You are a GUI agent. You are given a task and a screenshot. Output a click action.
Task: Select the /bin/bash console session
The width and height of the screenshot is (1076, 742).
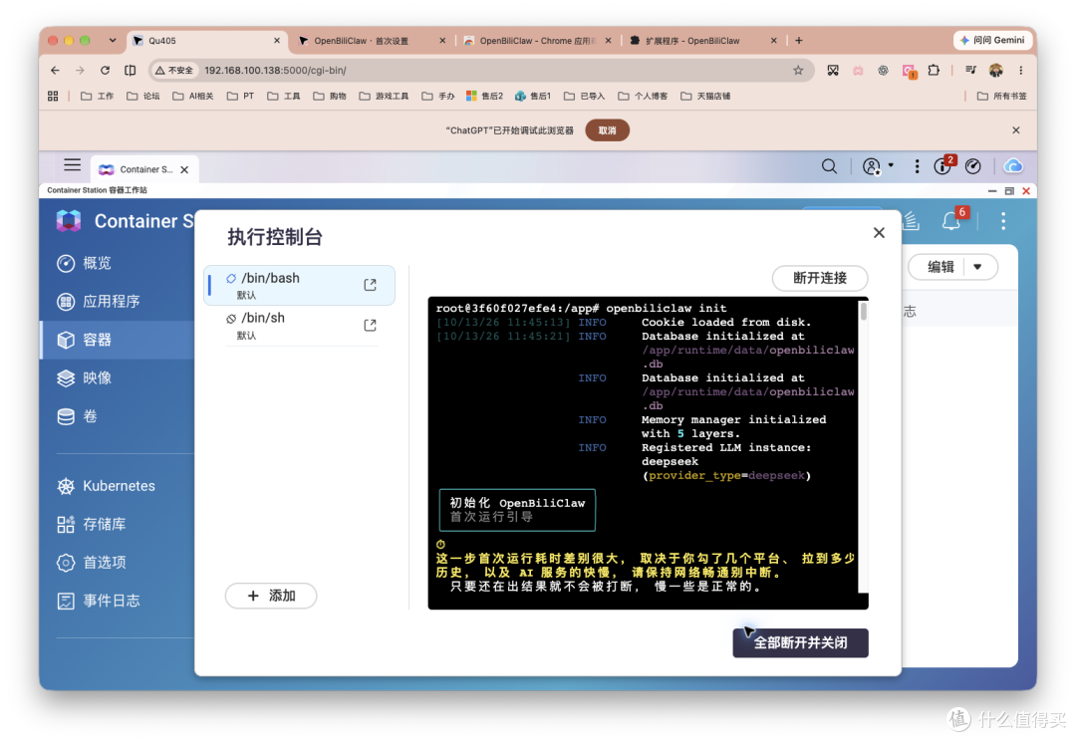tap(300, 285)
